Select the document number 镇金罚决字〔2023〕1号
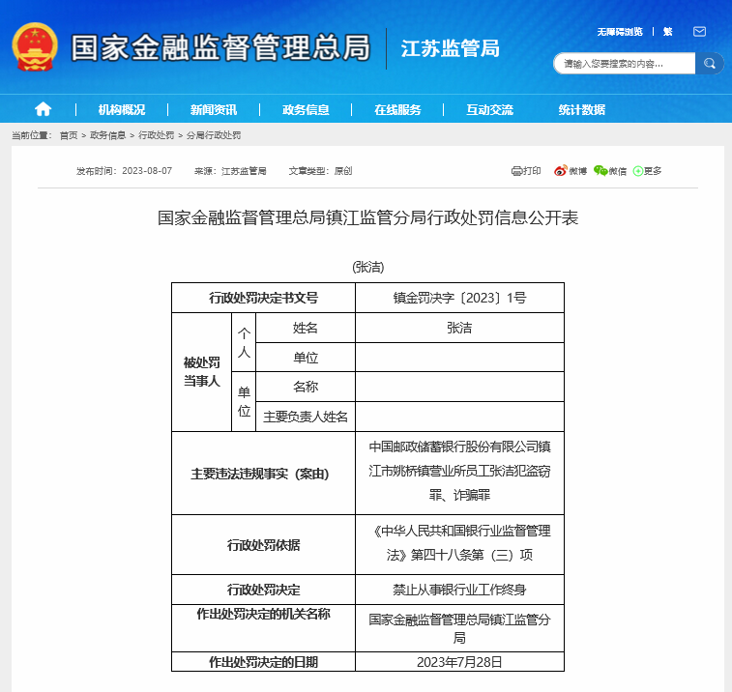Screen dimensions: 732x692 pyautogui.click(x=460, y=298)
